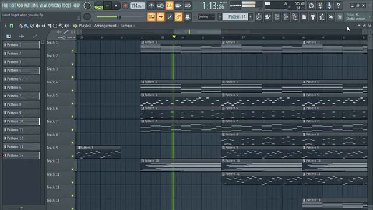373x210 pixels.
Task: Open the Piano roll view
Action: (268, 17)
